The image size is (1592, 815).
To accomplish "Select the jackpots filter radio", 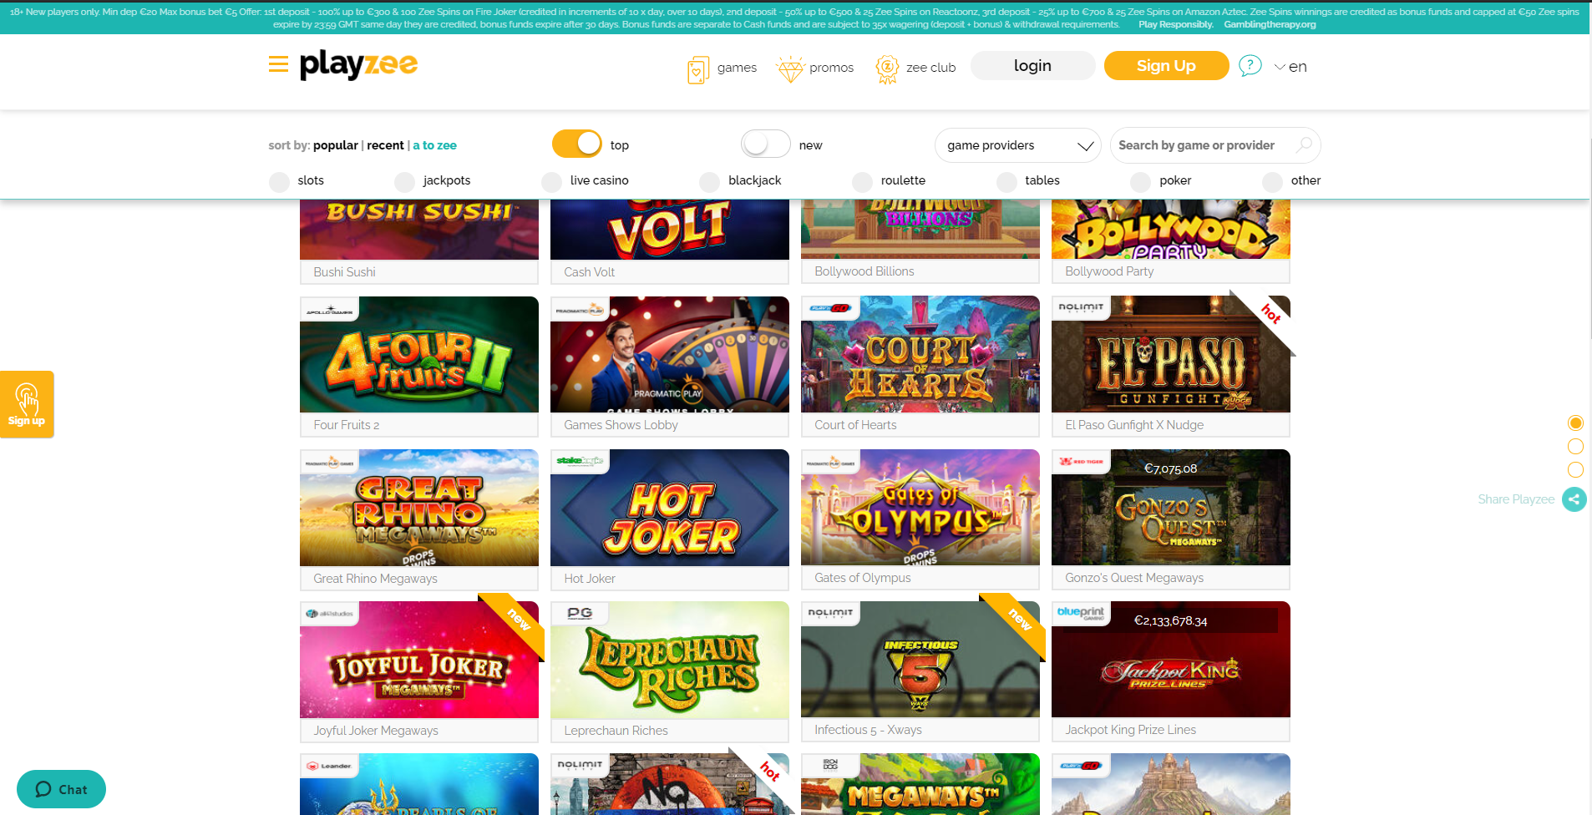I will pyautogui.click(x=404, y=181).
